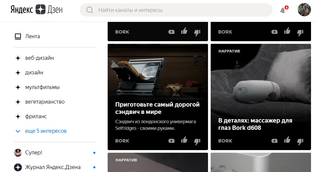Like the top-left BORK card
Screen dimensions: 316x172
[184, 31]
